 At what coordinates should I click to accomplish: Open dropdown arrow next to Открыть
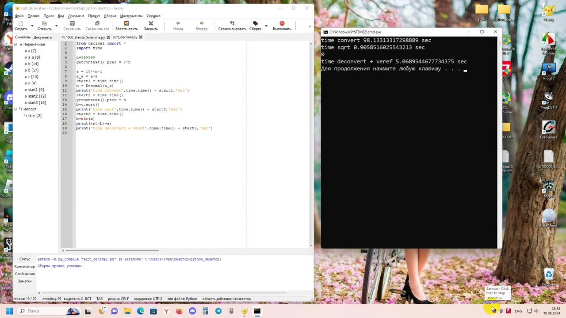pyautogui.click(x=56, y=26)
